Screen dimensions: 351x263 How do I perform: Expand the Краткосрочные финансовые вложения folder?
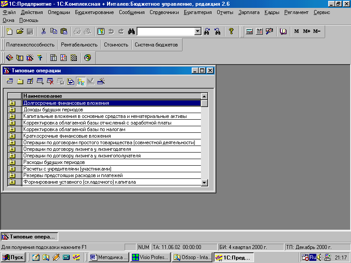point(12,136)
